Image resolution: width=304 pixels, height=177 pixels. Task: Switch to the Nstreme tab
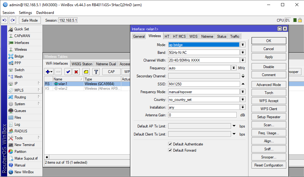(207, 37)
